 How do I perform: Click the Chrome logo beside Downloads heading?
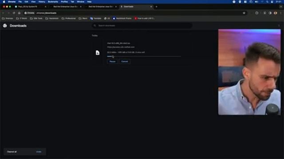pyautogui.click(x=5, y=26)
